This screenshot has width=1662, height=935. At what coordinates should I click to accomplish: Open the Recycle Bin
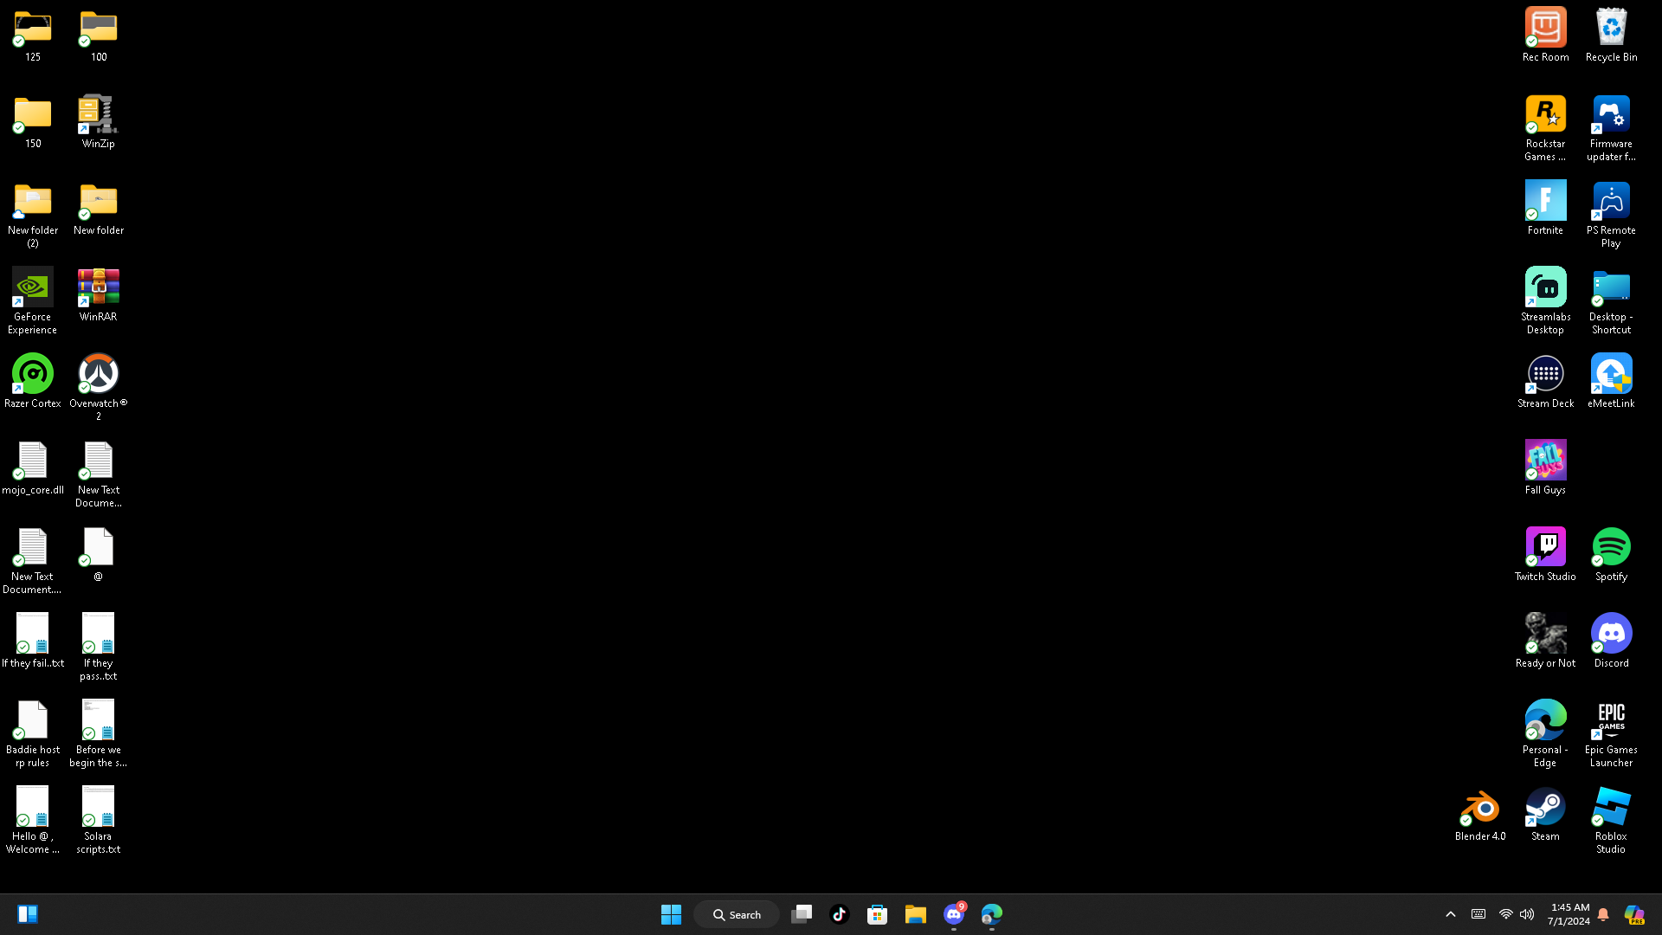(1611, 35)
